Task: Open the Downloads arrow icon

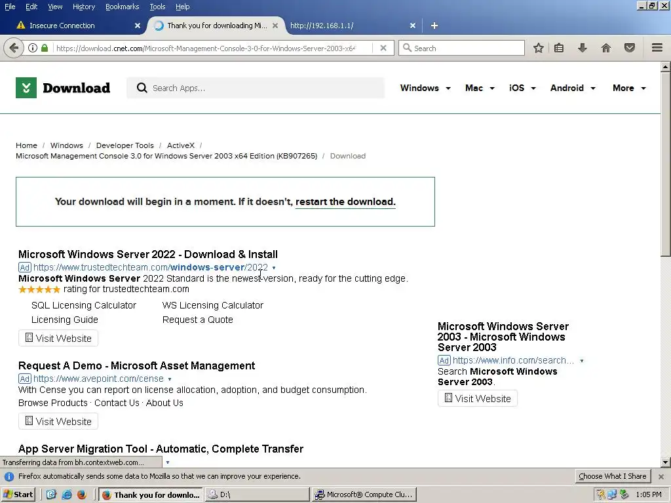Action: [x=582, y=48]
